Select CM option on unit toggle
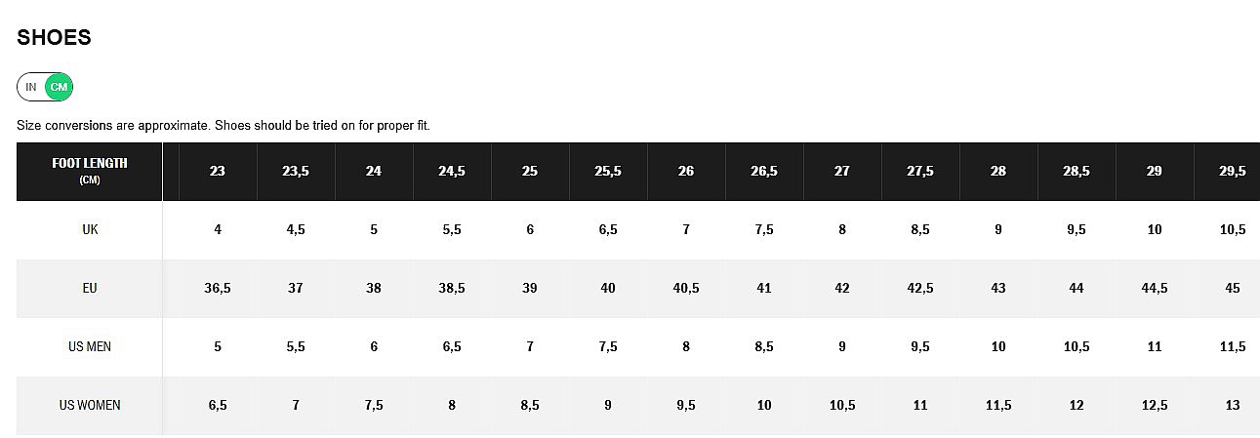 coord(60,88)
